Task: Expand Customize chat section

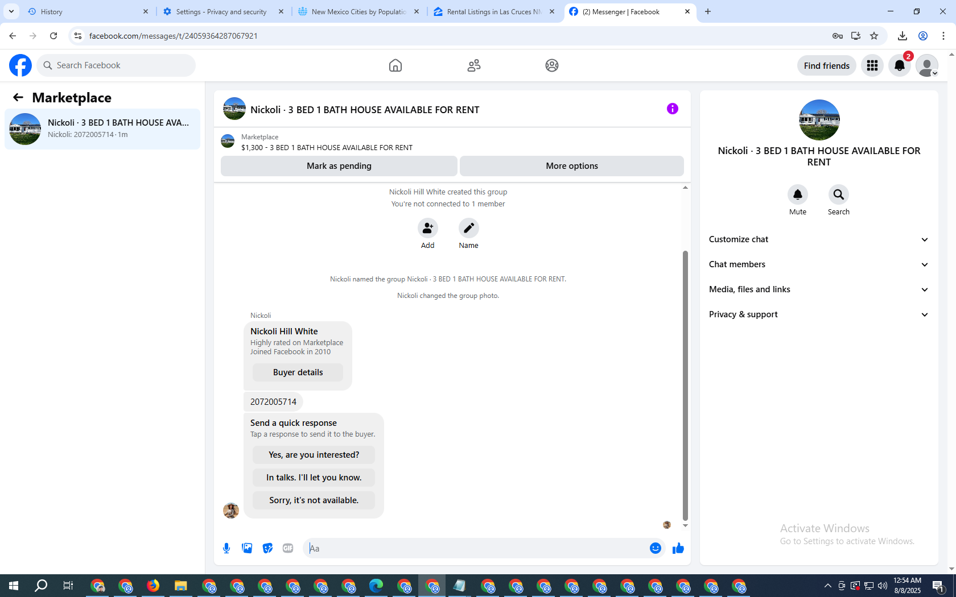Action: pyautogui.click(x=819, y=239)
